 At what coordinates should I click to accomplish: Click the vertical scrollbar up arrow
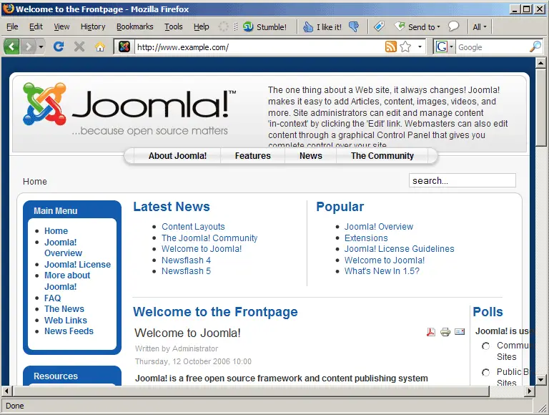(540, 63)
